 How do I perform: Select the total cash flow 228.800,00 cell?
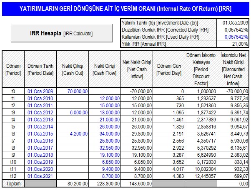click(105, 183)
